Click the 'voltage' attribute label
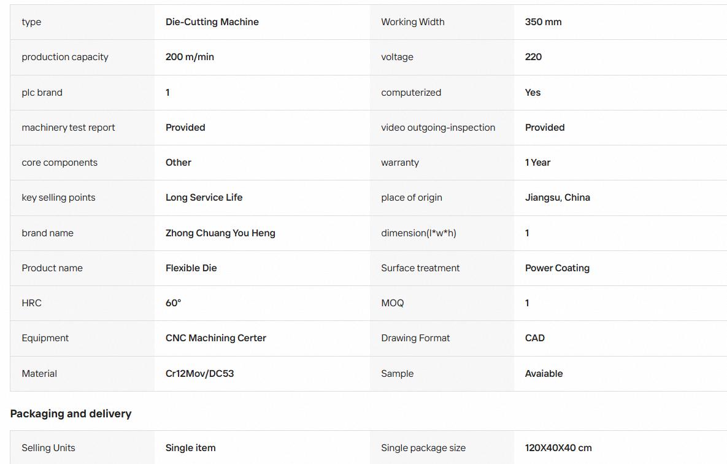 click(397, 57)
